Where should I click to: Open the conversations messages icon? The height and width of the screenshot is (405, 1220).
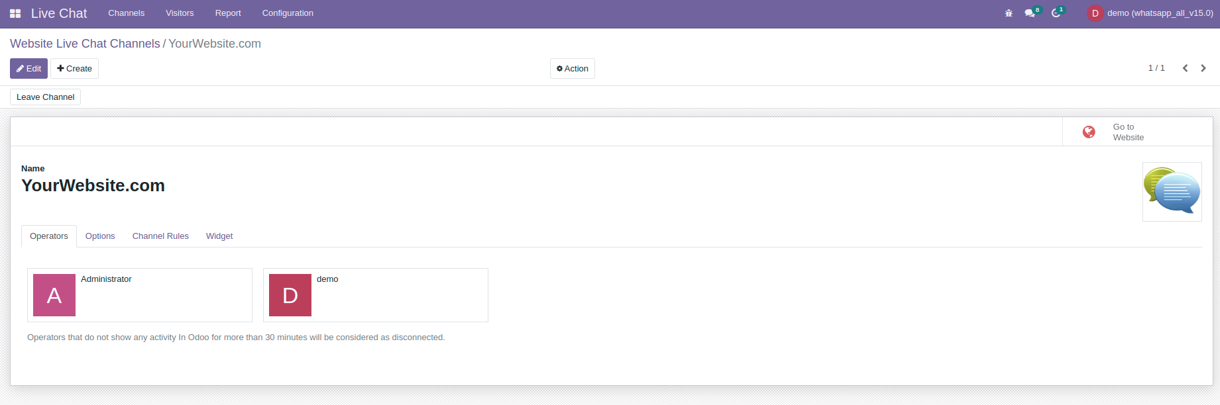pos(1030,13)
